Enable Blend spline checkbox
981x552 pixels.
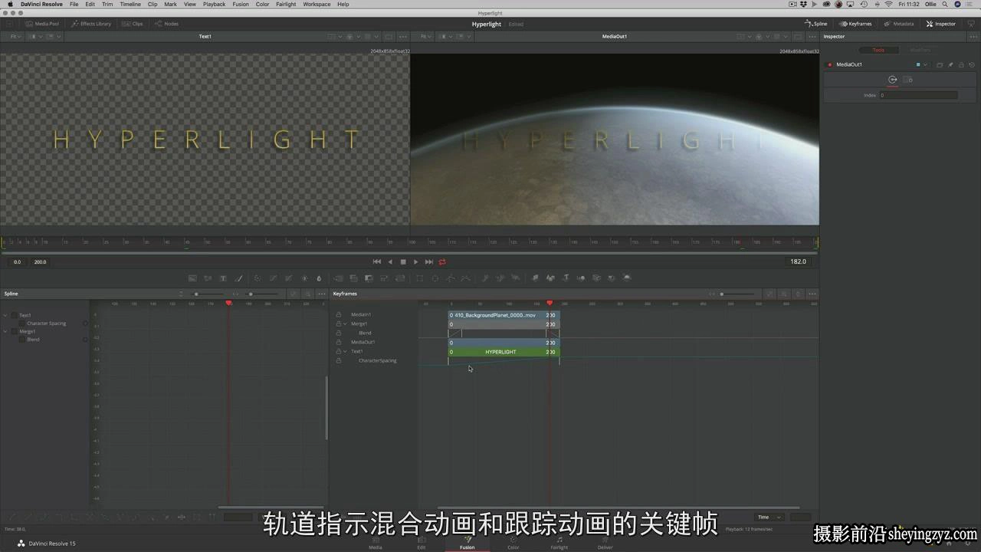pyautogui.click(x=23, y=340)
